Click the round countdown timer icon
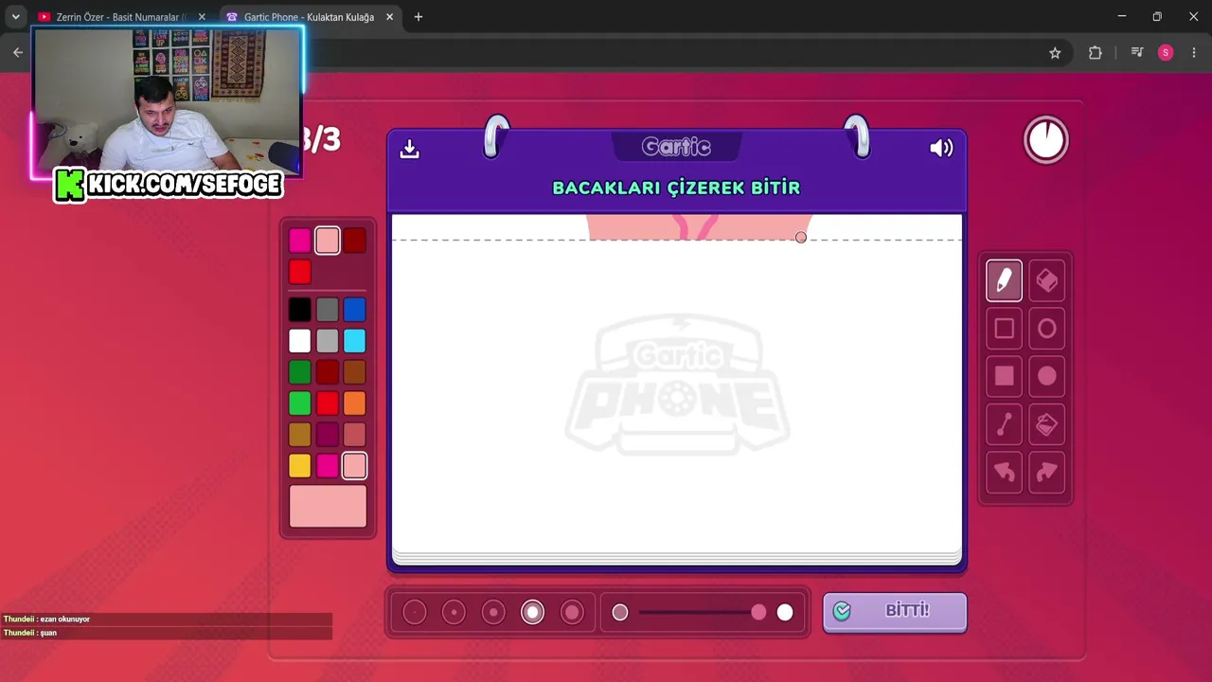The image size is (1212, 682). 1046,140
